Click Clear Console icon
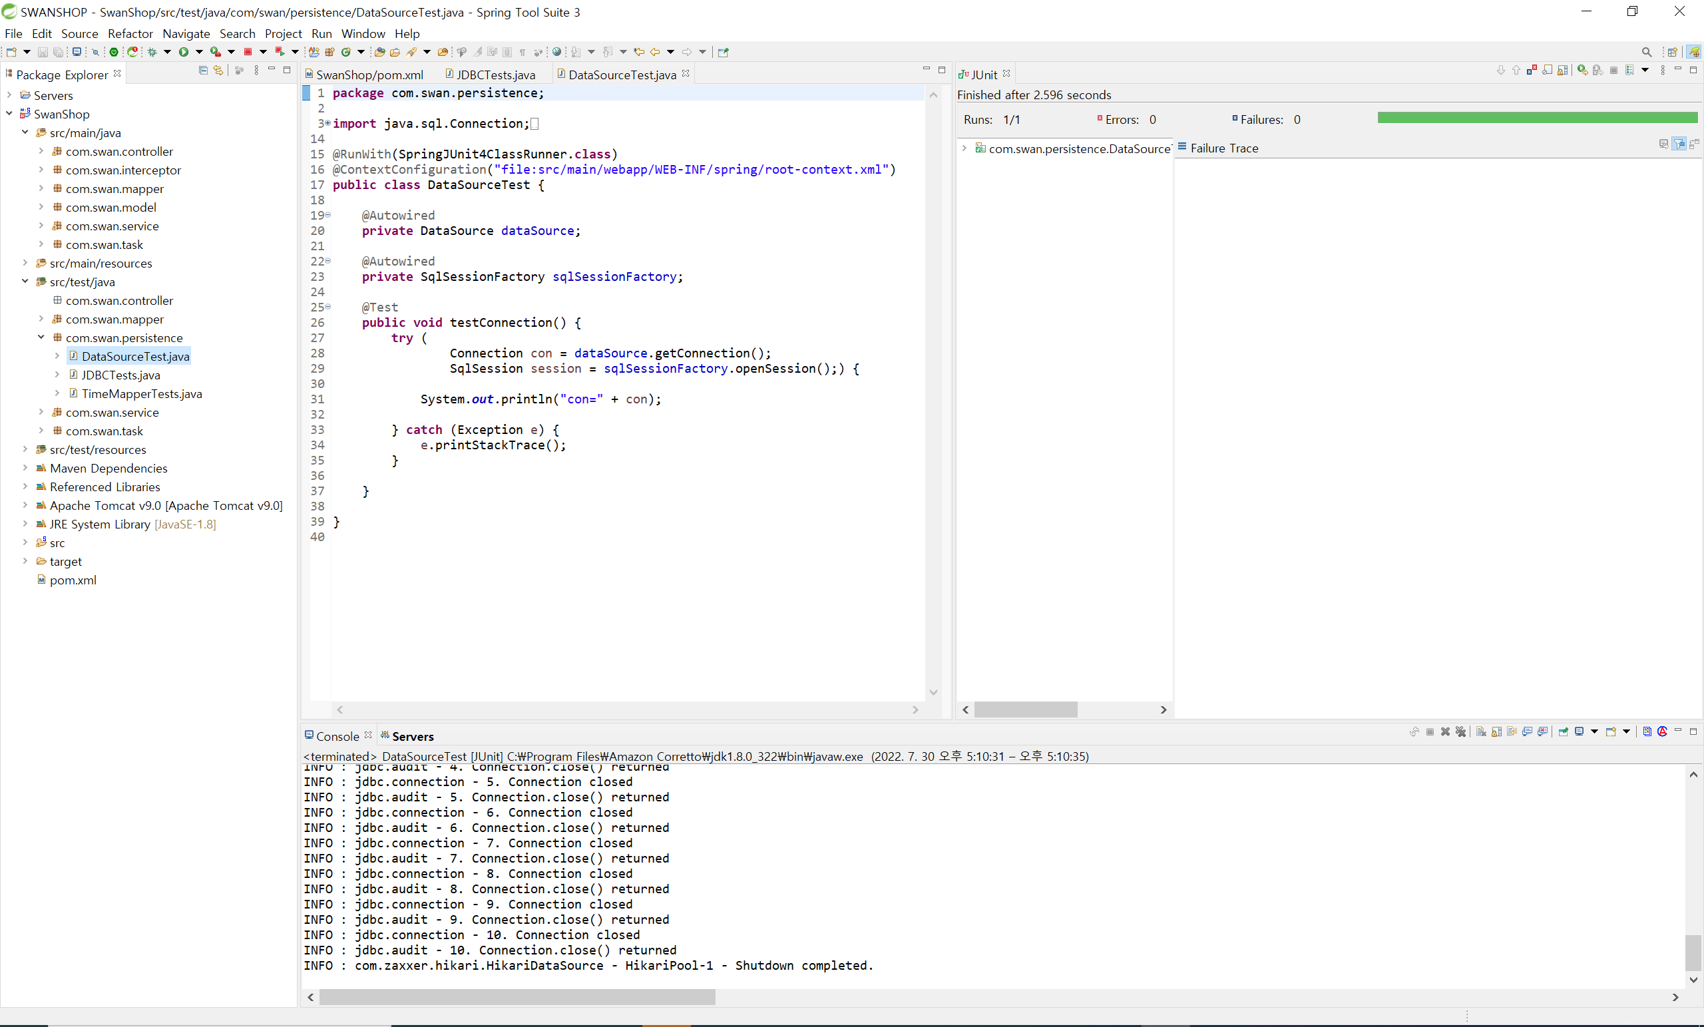 point(1481,731)
